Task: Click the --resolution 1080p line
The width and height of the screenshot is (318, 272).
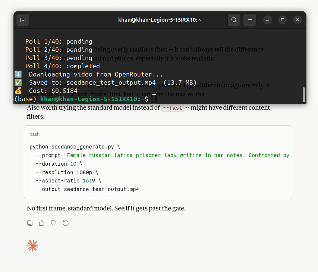Action: tap(67, 172)
